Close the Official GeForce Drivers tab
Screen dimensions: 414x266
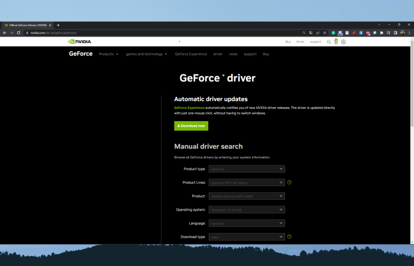50,25
